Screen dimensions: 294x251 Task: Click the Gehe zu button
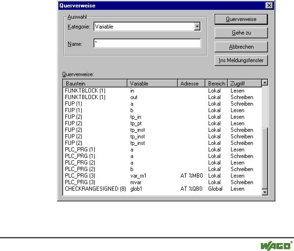[x=241, y=33]
